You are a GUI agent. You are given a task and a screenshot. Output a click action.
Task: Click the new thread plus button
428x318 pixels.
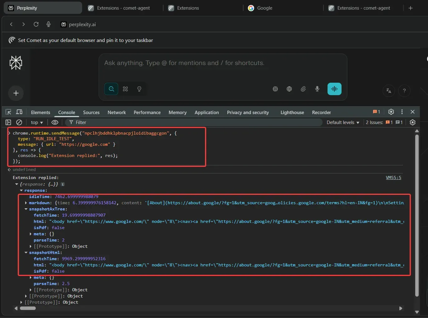click(16, 93)
